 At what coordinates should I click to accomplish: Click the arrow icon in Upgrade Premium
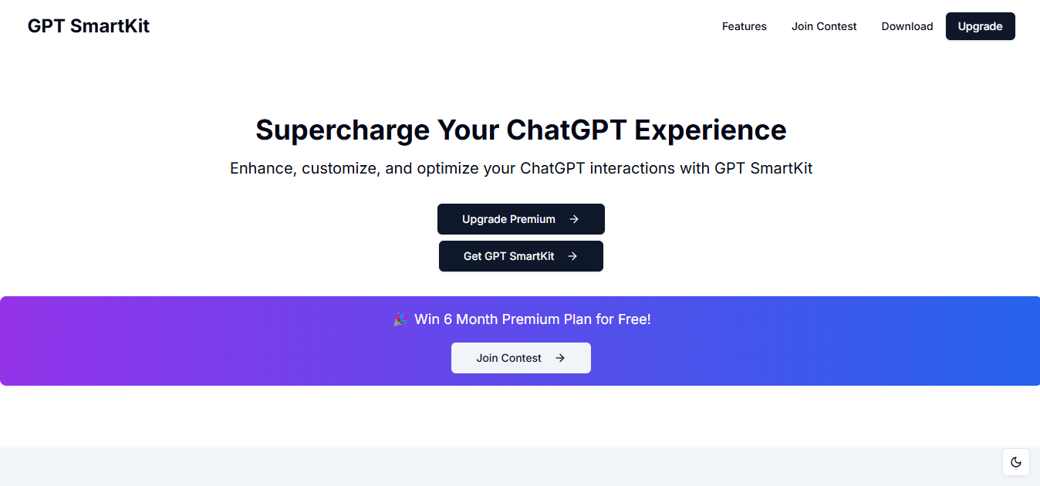(574, 219)
